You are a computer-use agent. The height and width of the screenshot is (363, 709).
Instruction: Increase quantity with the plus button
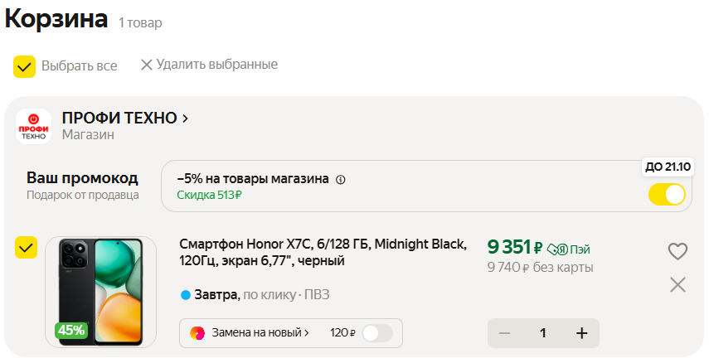tap(581, 333)
